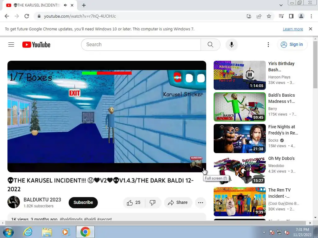Image resolution: width=318 pixels, height=238 pixels.
Task: Search with your voice microphone
Action: (x=232, y=45)
